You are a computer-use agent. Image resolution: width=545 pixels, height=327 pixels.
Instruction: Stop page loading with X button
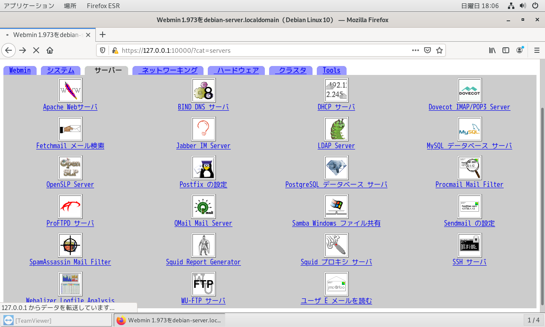tap(36, 50)
